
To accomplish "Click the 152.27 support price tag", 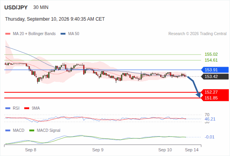I will (215, 92).
